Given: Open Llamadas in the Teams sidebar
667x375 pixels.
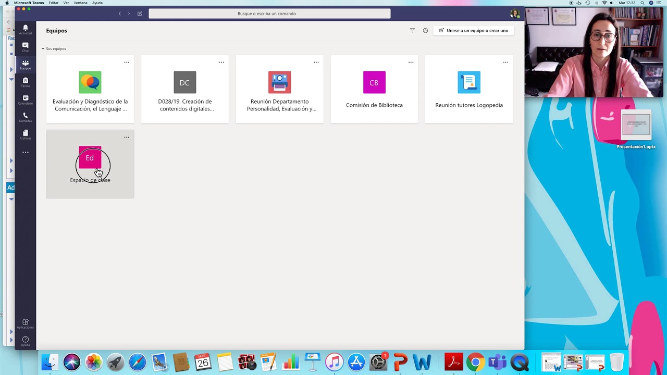Looking at the screenshot, I should coord(25,117).
